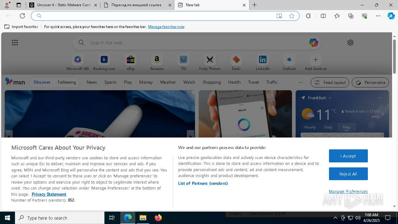Expand the Frankfurt location dropdown
398x224 pixels.
pos(330,98)
